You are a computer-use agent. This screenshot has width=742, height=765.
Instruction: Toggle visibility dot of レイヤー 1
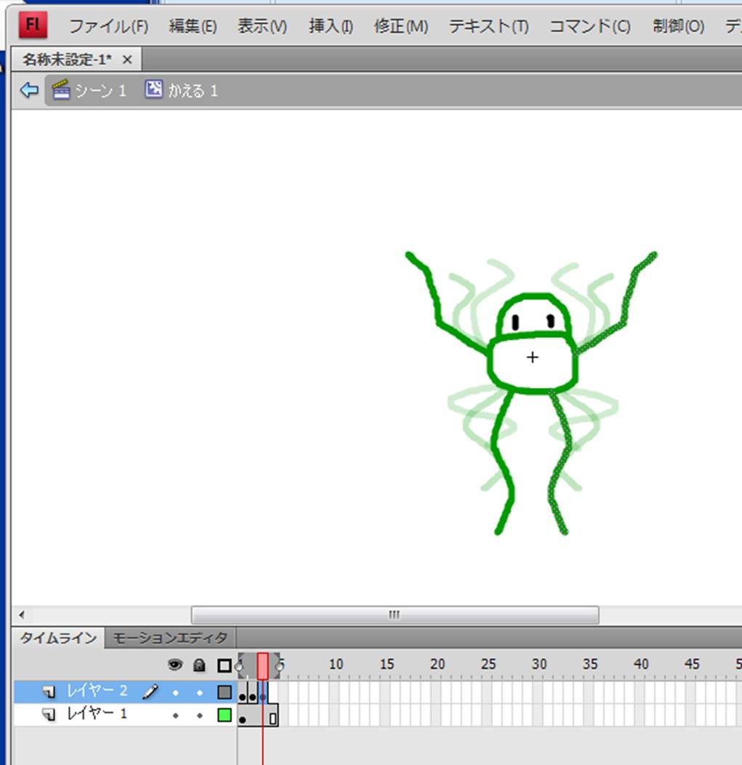175,715
